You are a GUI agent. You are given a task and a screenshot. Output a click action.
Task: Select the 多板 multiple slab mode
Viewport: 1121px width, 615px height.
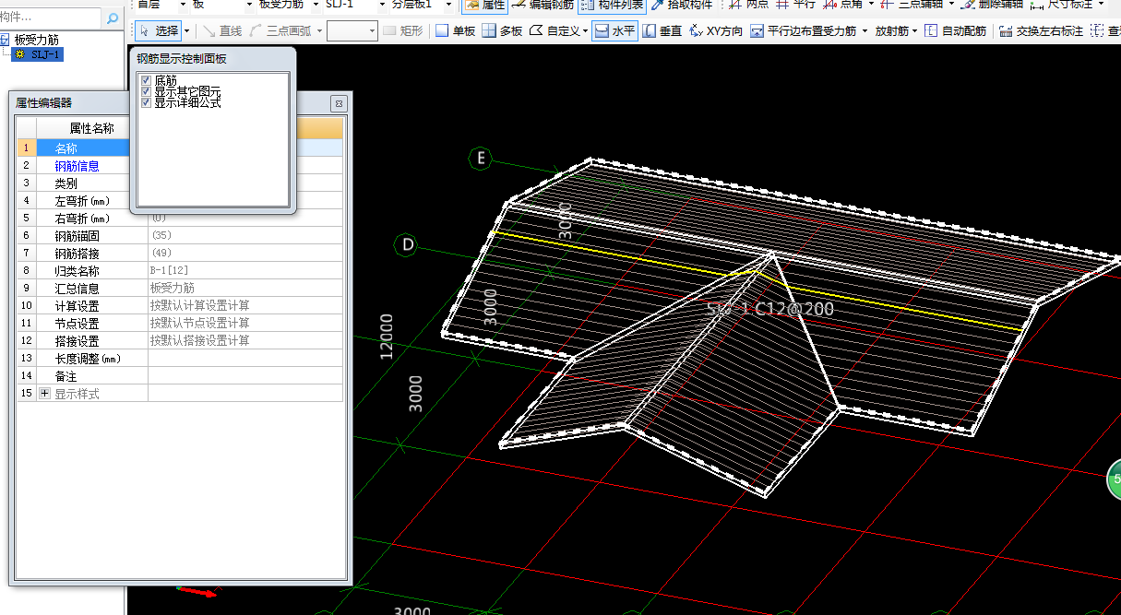click(503, 31)
